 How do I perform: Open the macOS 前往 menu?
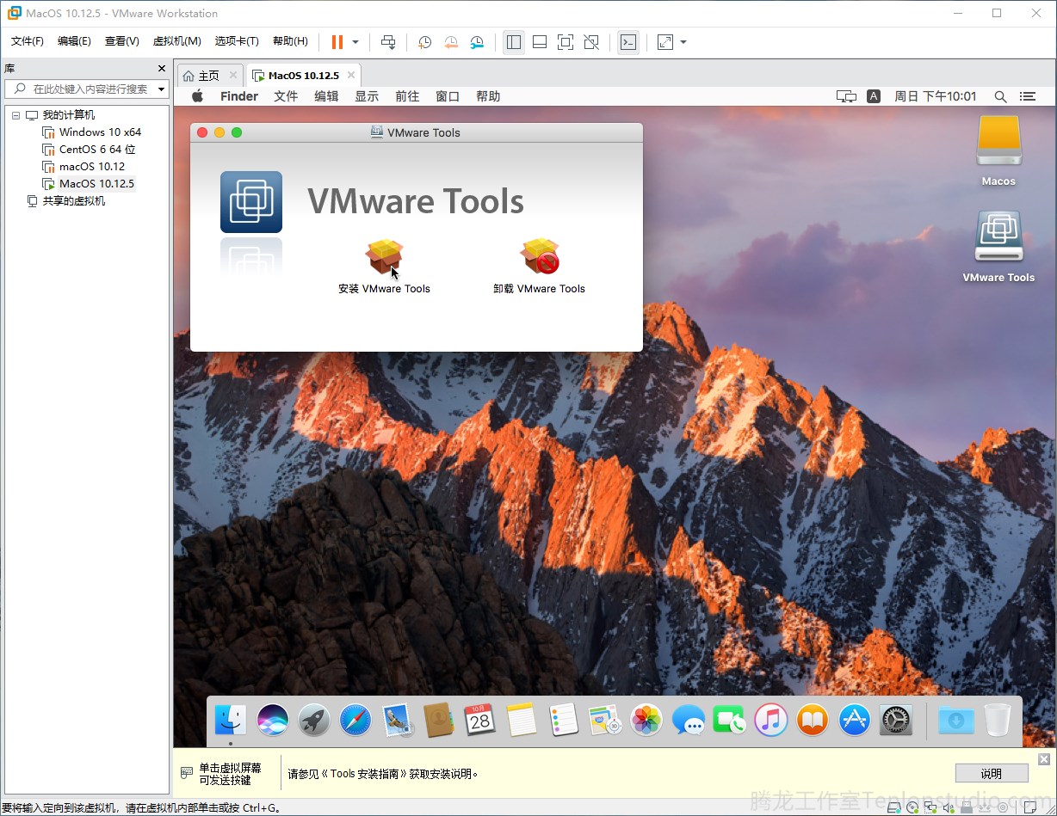point(407,96)
